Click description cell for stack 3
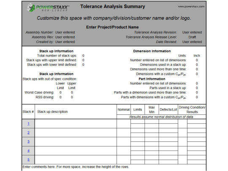Image resolution: width=228 pixels, height=171 pixels. [76, 141]
